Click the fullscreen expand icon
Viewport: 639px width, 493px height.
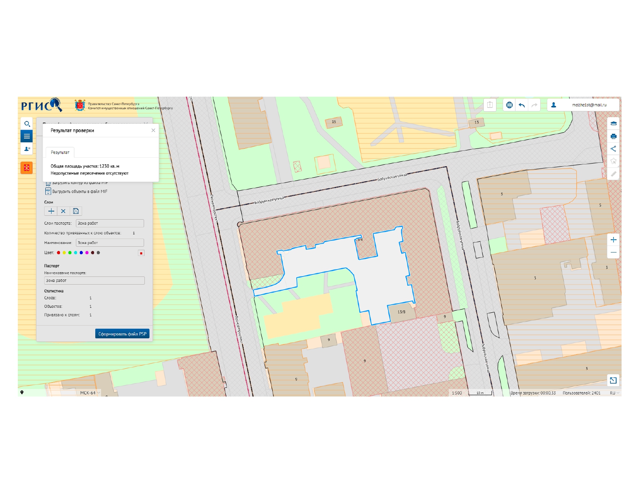coord(613,380)
